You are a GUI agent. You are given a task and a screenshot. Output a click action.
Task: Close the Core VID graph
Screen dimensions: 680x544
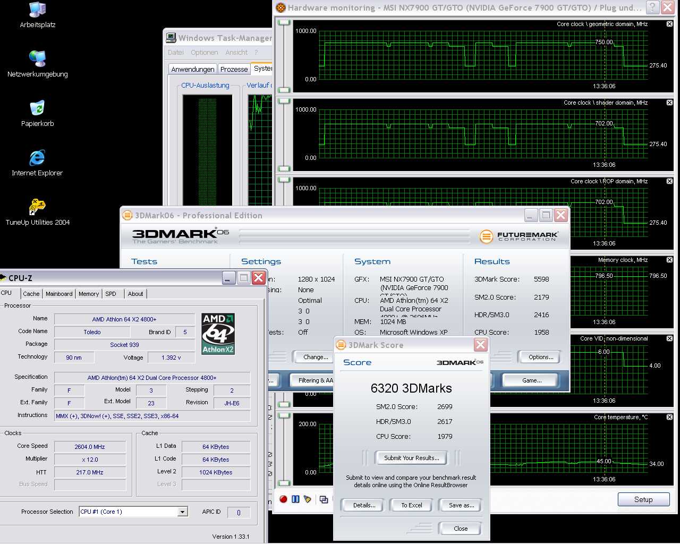[x=669, y=338]
